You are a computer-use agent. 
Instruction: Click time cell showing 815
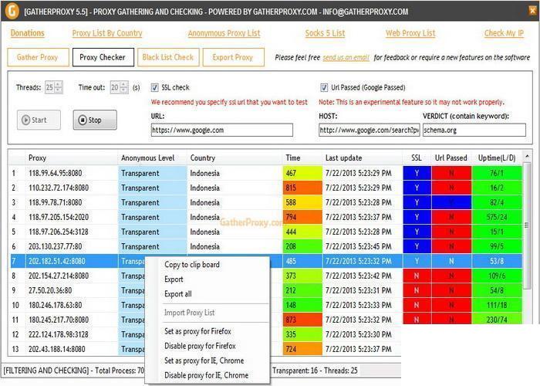(x=302, y=188)
